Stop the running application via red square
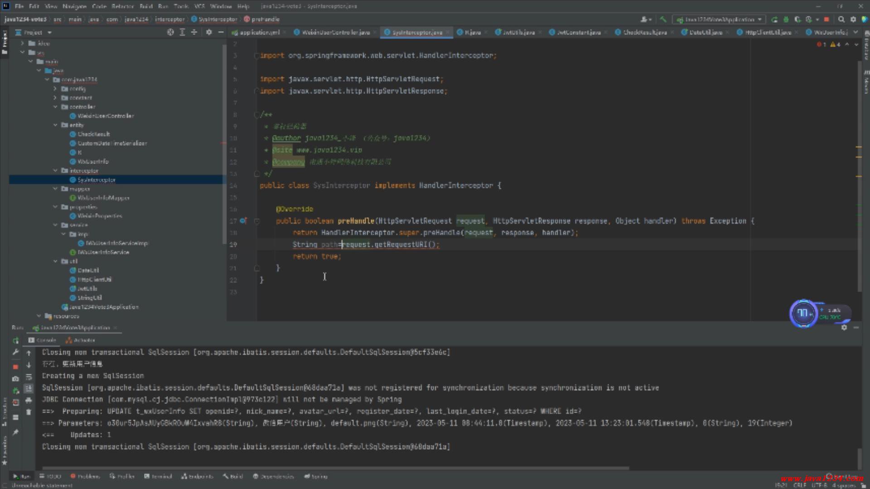The image size is (870, 489). point(826,19)
